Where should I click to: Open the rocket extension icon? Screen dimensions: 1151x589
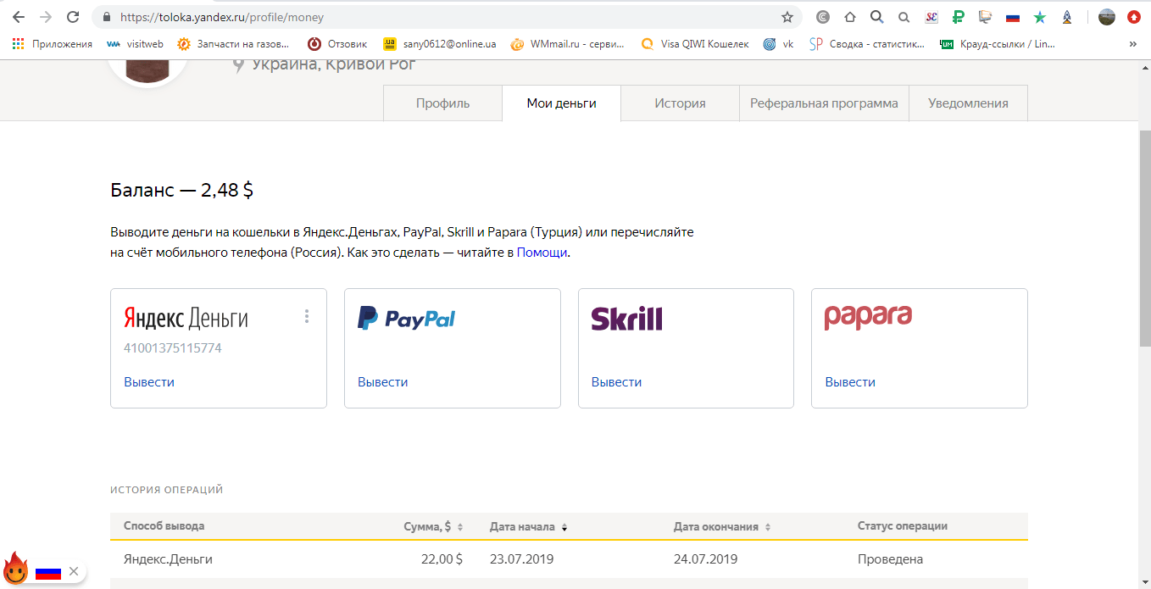[x=1067, y=17]
